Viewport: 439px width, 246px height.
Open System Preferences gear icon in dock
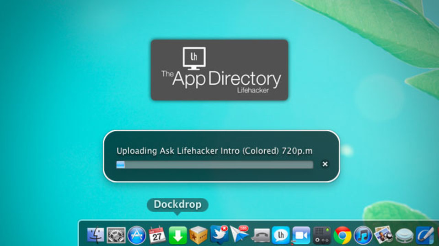(x=116, y=236)
